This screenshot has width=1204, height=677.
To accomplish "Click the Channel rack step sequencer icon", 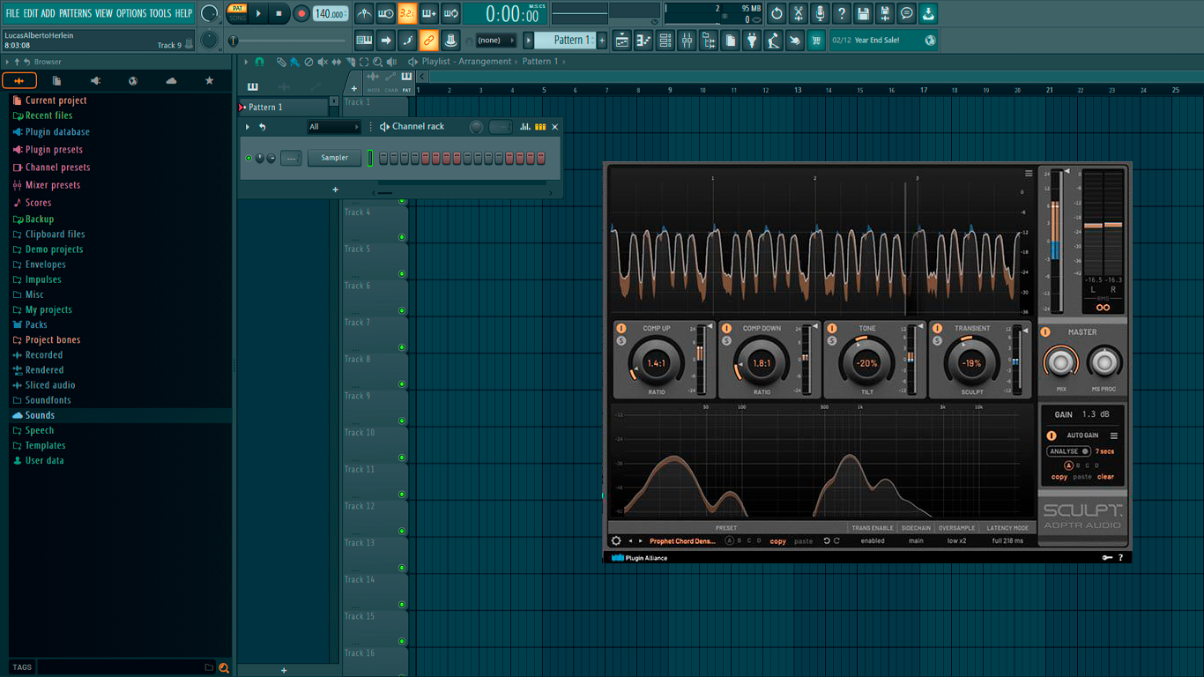I will [540, 127].
